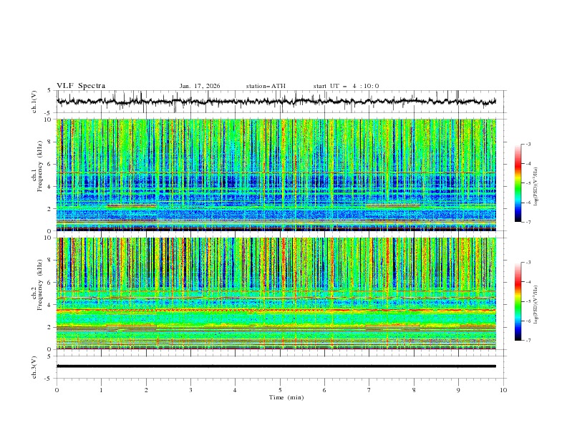The width and height of the screenshot is (567, 438).
Task: Click inside the ch.1 spectrogram panel
Action: [280, 175]
